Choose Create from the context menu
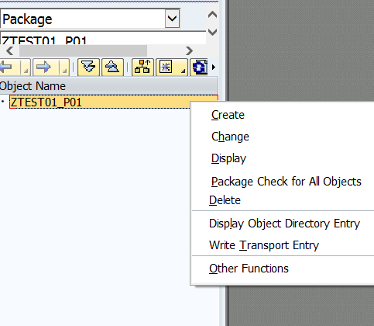 coord(228,115)
